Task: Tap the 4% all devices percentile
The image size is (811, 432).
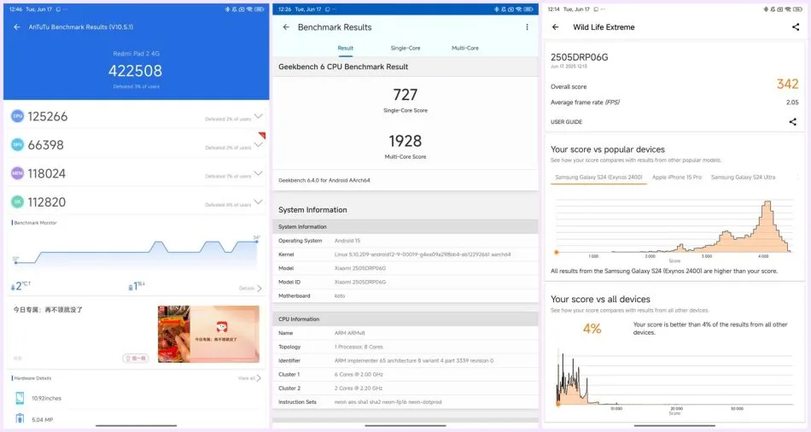Action: point(592,329)
